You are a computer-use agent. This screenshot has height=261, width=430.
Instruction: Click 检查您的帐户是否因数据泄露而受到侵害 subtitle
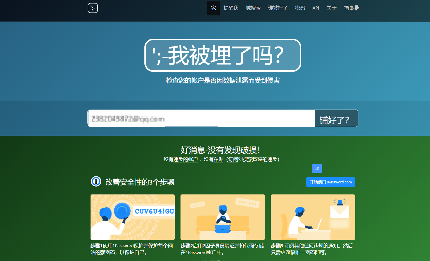(x=223, y=81)
